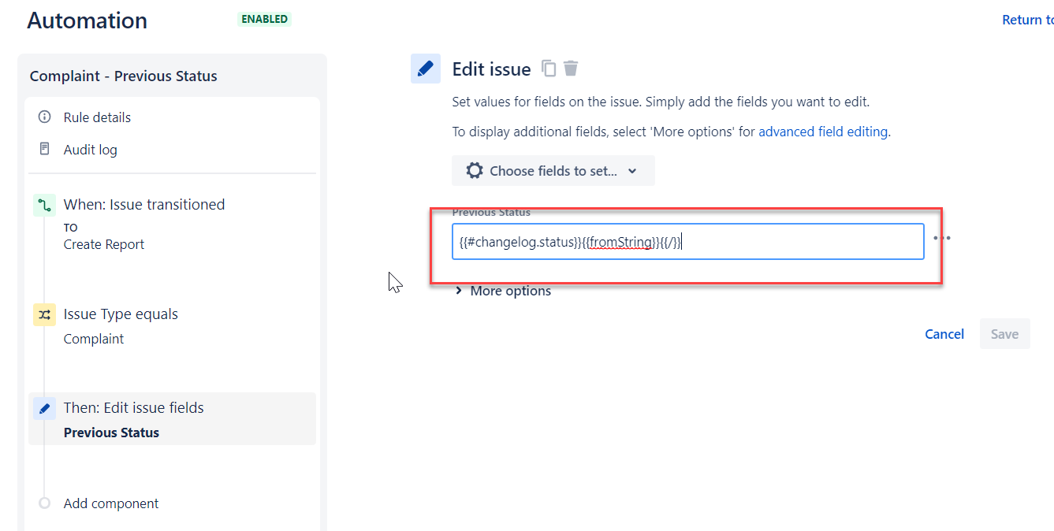Click the document icon beside Audit log
This screenshot has height=531, width=1054.
pos(44,149)
